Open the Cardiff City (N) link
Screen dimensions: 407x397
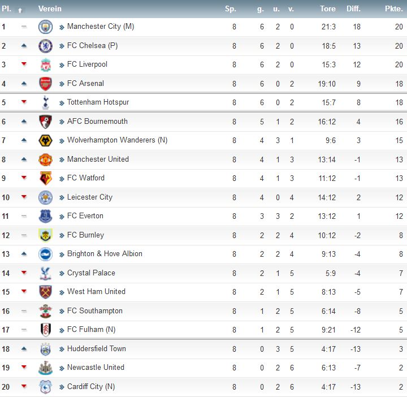tap(91, 387)
